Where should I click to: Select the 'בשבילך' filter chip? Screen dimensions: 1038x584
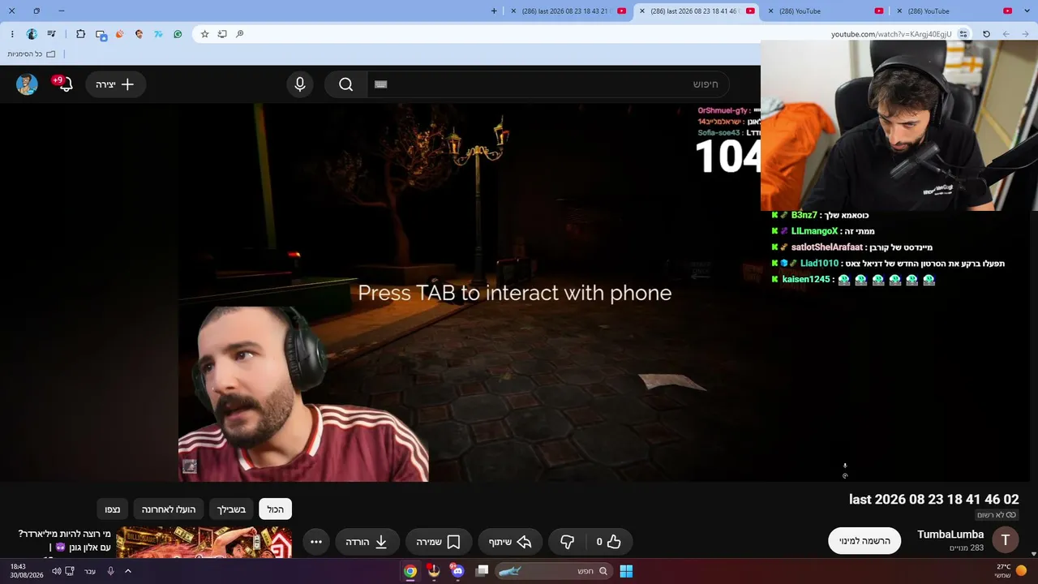pyautogui.click(x=231, y=509)
